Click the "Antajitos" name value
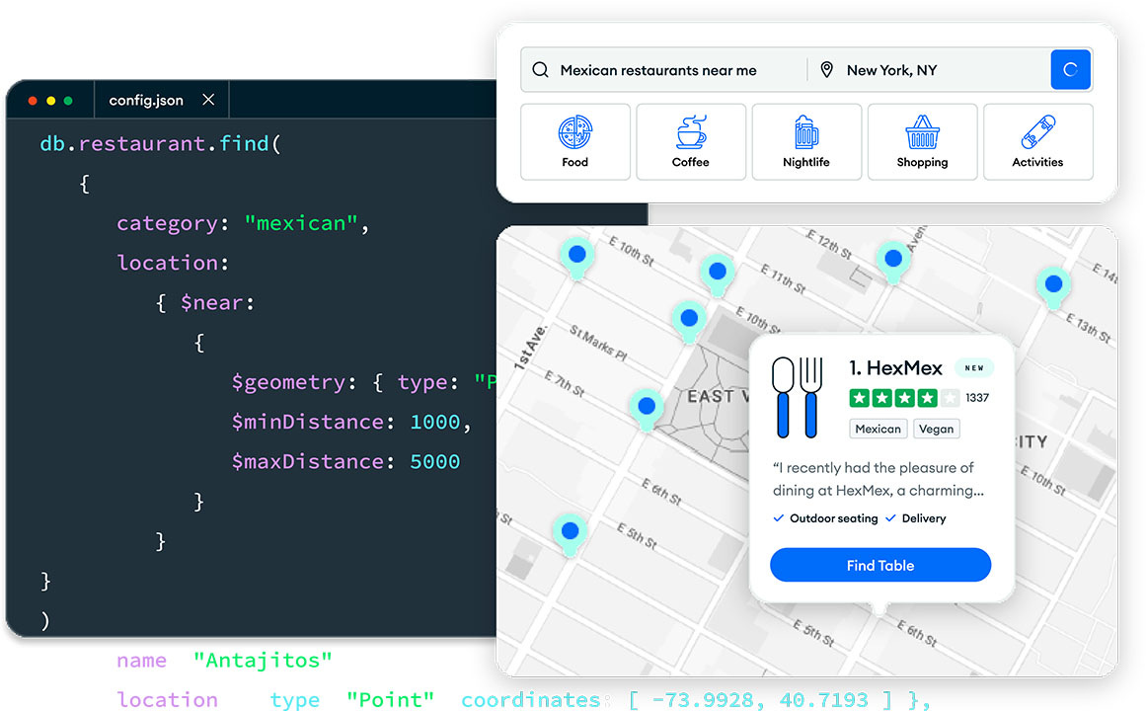 click(x=263, y=661)
